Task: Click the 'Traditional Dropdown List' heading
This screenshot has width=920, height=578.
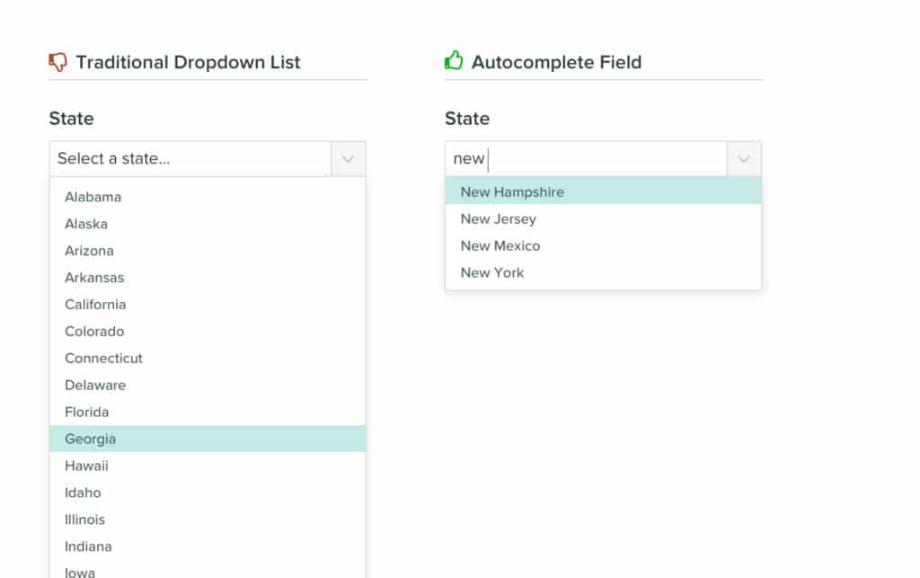Action: coord(189,62)
